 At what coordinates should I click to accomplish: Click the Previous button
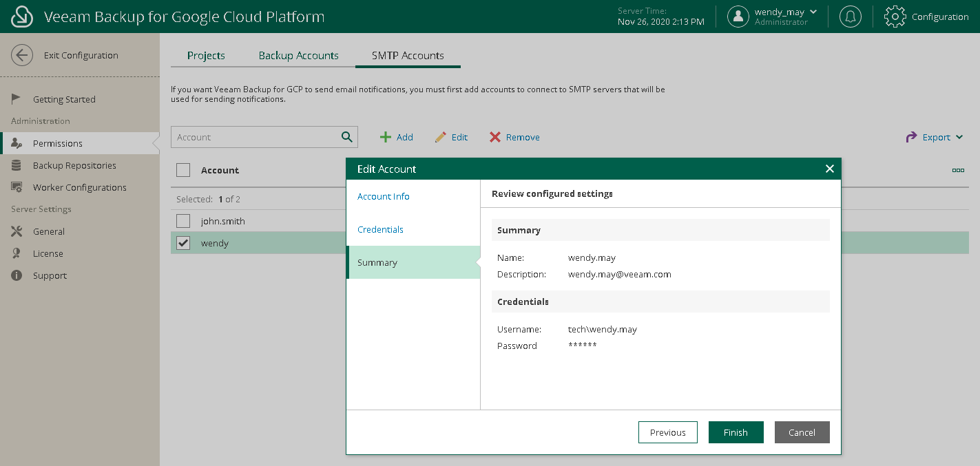pos(667,432)
